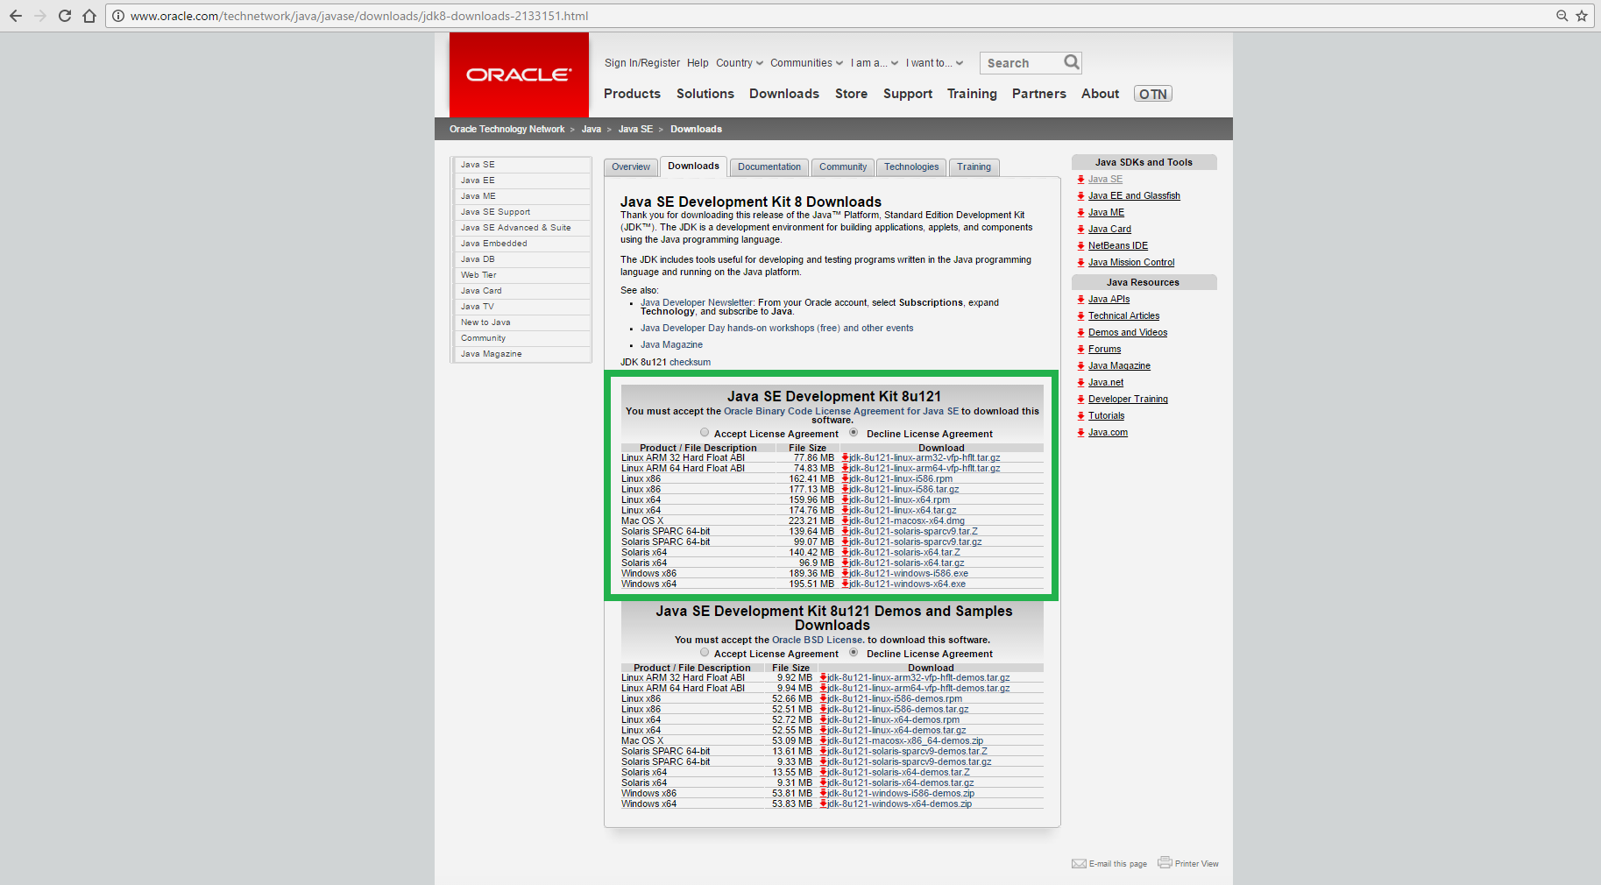This screenshot has height=885, width=1601.
Task: Click the browser forward arrow
Action: tap(40, 16)
